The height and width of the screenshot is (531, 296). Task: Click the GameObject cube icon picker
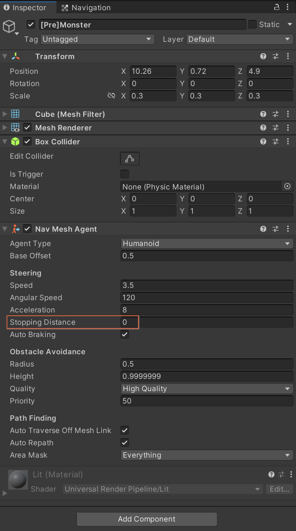pos(10,27)
